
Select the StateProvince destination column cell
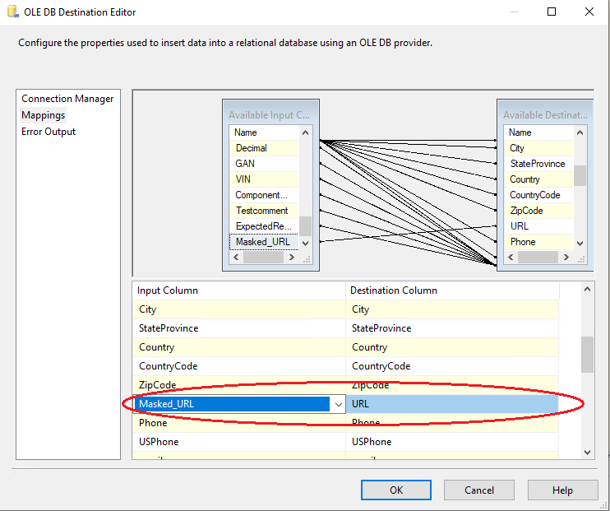point(452,328)
